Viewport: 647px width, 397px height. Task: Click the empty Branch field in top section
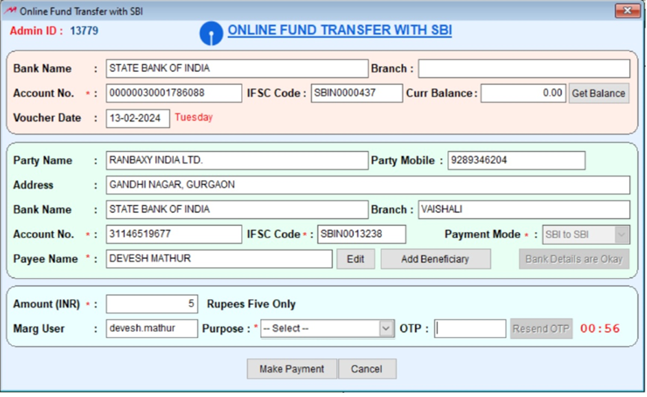(x=524, y=69)
